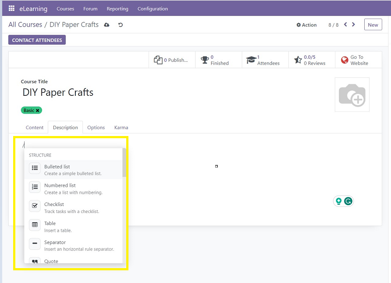
Task: Click the Finished trophy icon
Action: [x=205, y=60]
